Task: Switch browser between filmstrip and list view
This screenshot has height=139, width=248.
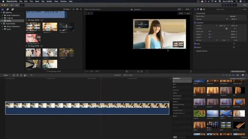Action: click(x=74, y=9)
